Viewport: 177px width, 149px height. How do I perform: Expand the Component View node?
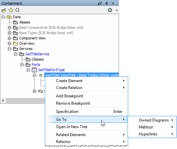click(9, 38)
